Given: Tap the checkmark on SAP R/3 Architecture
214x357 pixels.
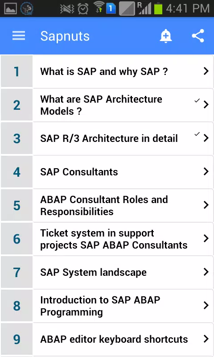Looking at the screenshot, I should tap(197, 134).
